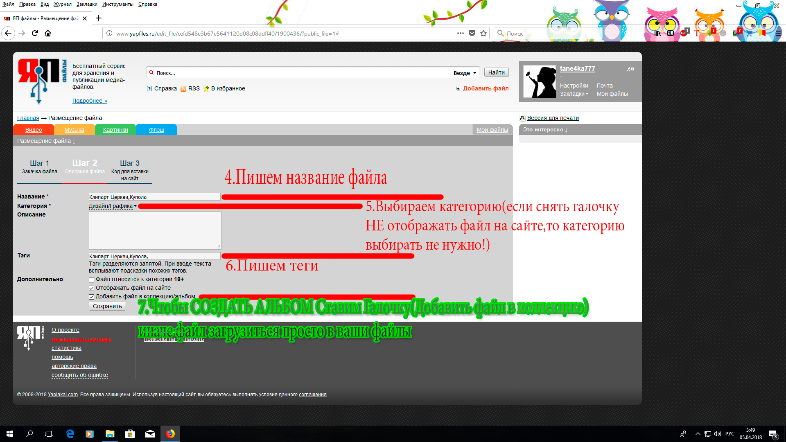This screenshot has height=442, width=786.
Task: Open page actions three-dot menu
Action: pos(460,33)
